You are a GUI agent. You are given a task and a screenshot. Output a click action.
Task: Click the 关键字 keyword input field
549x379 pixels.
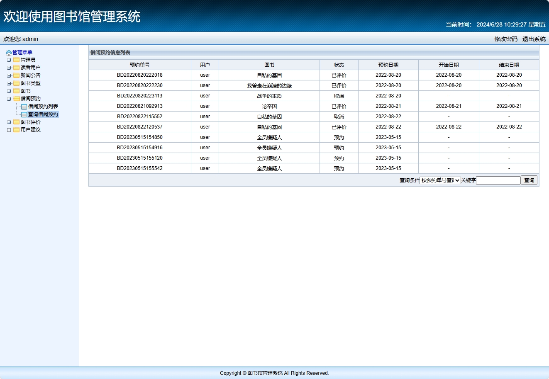tap(498, 180)
